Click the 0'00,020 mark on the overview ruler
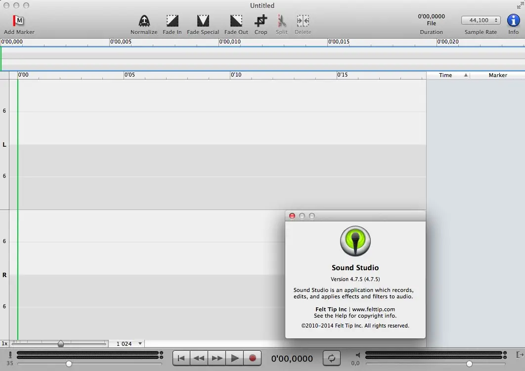The image size is (525, 371). [x=448, y=41]
